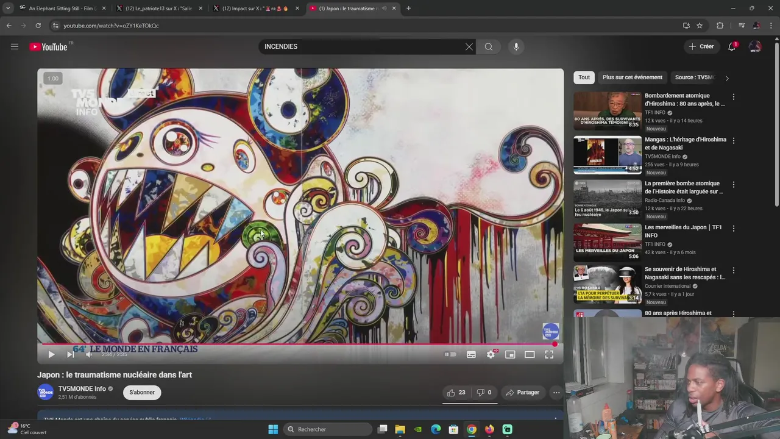Toggle subtitles with the captions button

pos(471,354)
